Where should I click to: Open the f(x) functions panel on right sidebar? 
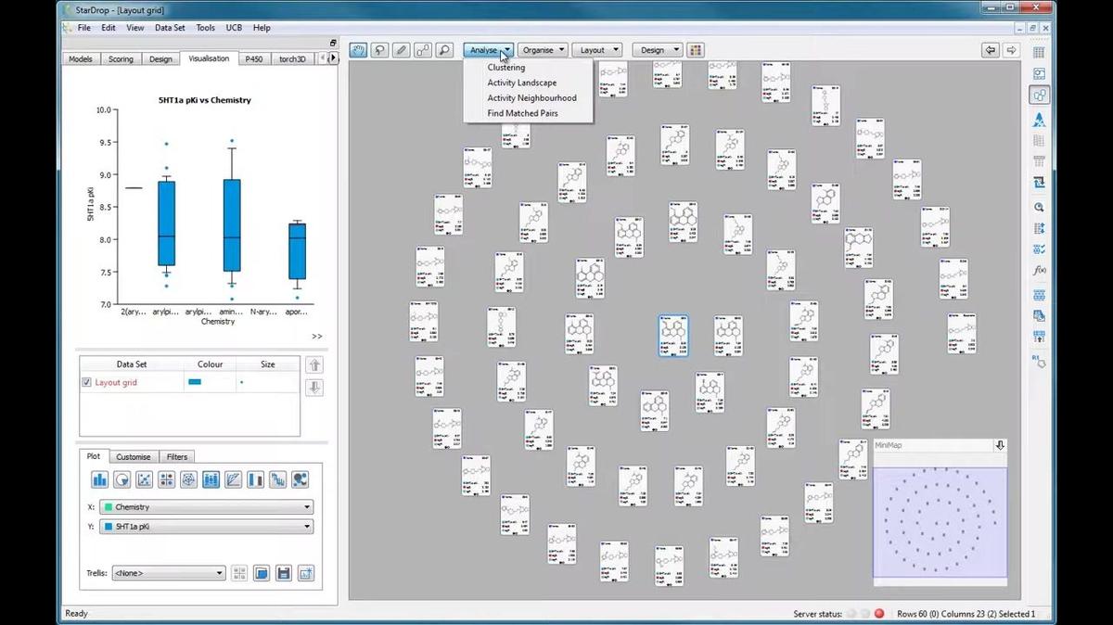tap(1039, 268)
